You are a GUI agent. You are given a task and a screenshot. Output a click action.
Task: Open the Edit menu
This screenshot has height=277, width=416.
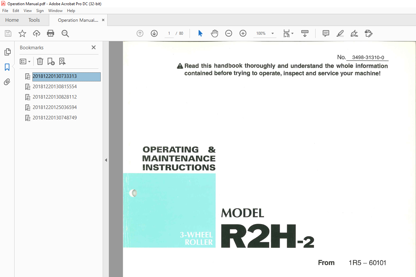click(x=16, y=11)
